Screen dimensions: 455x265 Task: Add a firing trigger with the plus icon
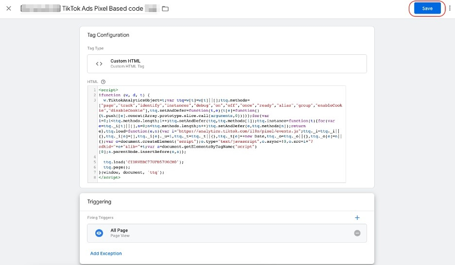357,217
